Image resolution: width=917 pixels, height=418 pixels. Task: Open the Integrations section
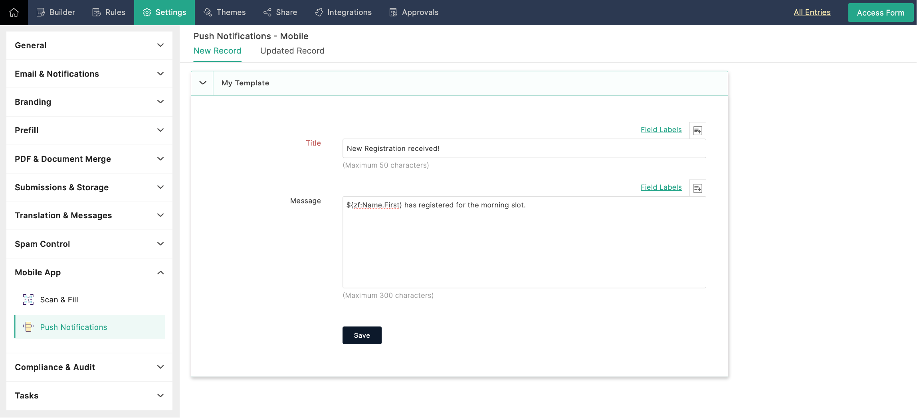point(343,12)
